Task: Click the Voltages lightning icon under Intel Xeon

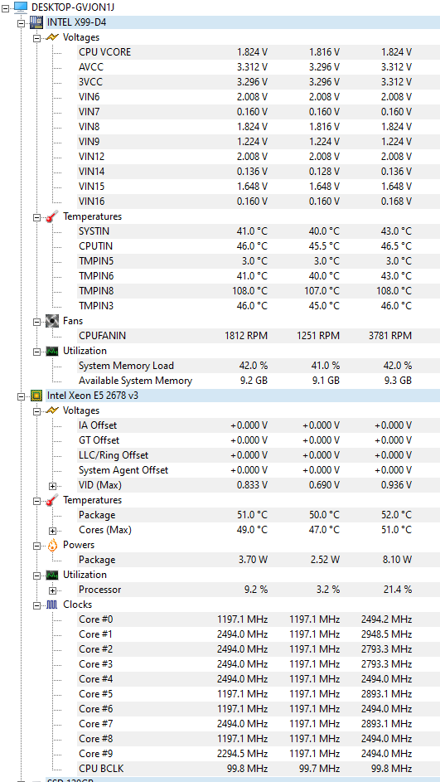Action: click(52, 410)
